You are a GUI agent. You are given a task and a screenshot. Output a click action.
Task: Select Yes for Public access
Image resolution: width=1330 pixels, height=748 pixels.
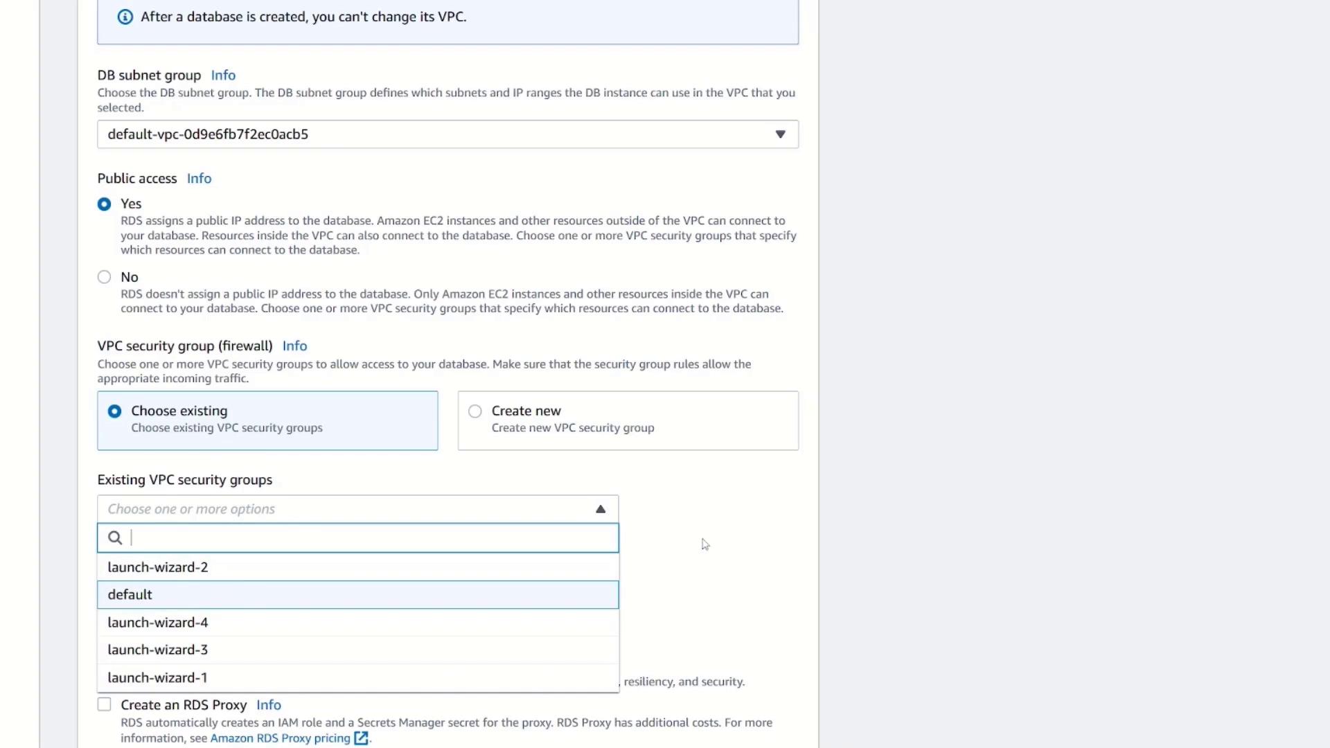click(x=104, y=204)
